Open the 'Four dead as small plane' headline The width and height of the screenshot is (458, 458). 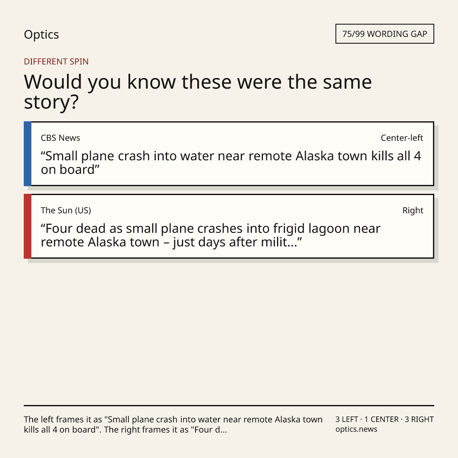(210, 235)
